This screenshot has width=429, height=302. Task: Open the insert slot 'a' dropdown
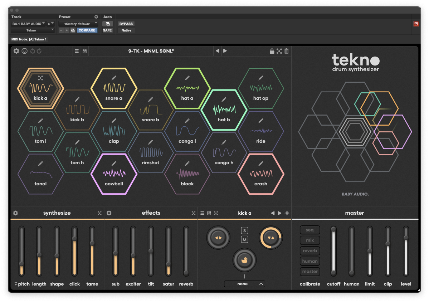pos(50,24)
